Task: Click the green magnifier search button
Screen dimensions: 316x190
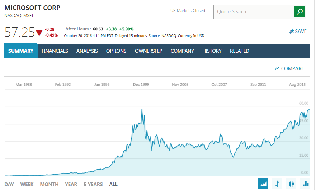Action: coord(299,12)
